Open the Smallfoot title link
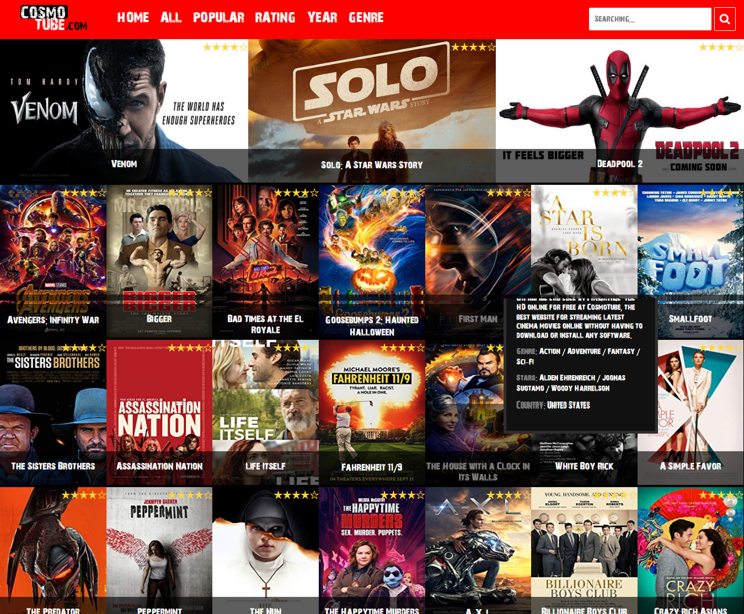Screen dimensions: 744x614 click(x=691, y=319)
